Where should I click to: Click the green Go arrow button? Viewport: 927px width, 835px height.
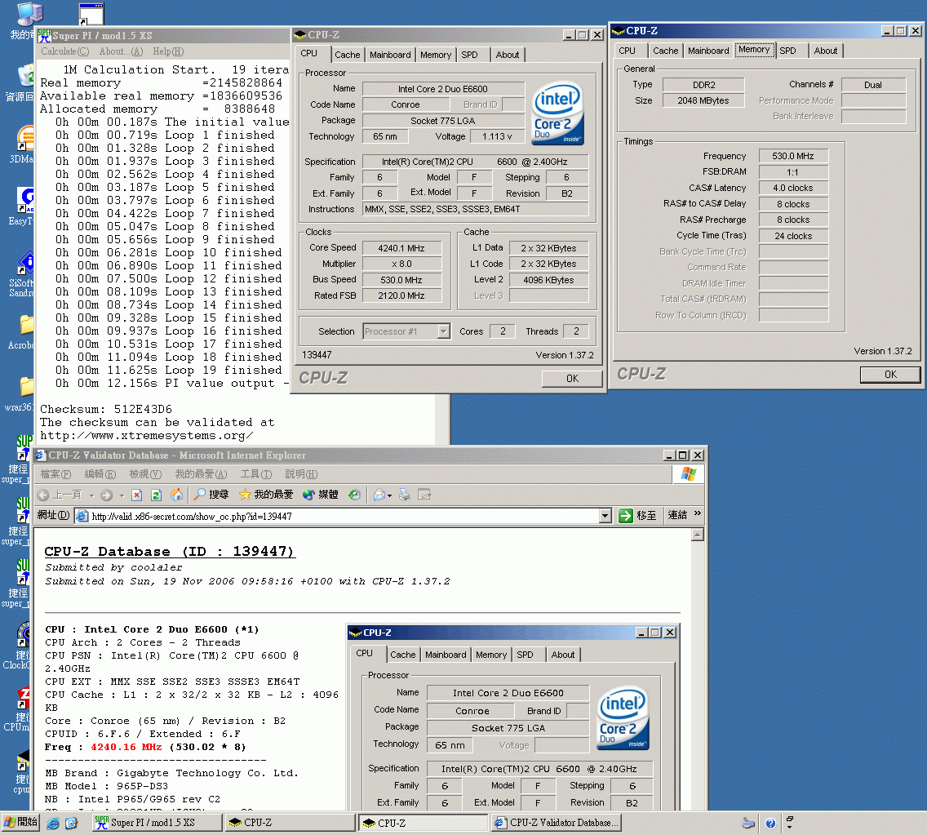pyautogui.click(x=626, y=516)
